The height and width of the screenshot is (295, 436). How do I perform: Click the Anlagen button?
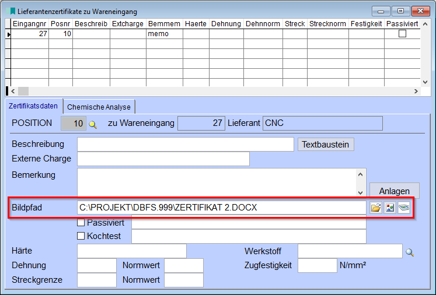coord(395,191)
